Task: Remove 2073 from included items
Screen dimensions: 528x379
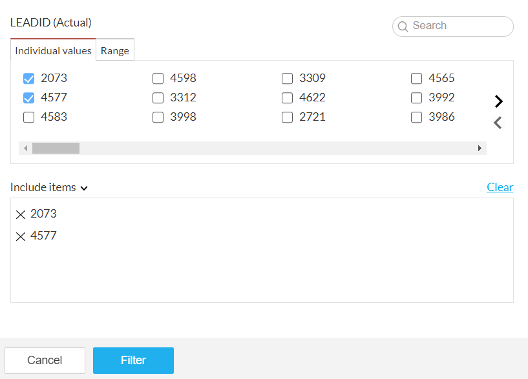Action: (x=21, y=214)
